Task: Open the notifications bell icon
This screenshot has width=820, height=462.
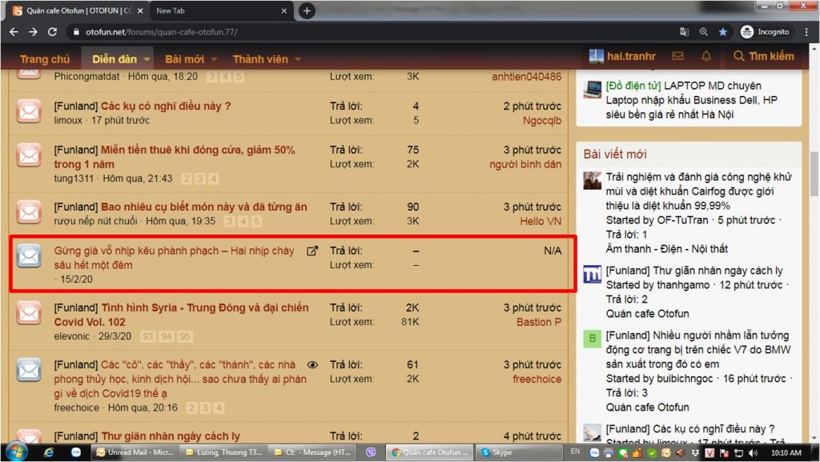Action: [x=706, y=56]
